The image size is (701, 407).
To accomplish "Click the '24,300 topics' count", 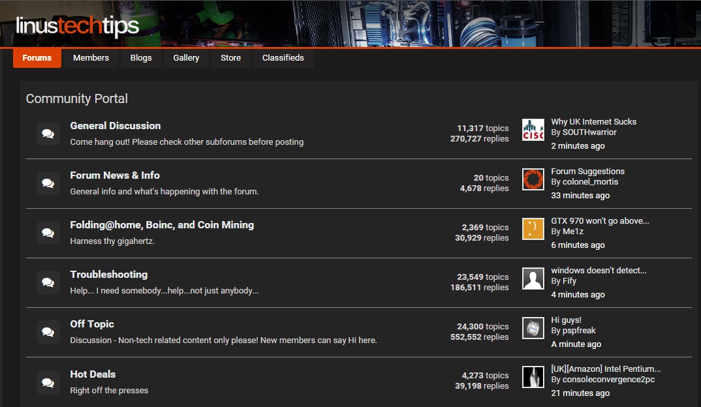I will [x=483, y=327].
